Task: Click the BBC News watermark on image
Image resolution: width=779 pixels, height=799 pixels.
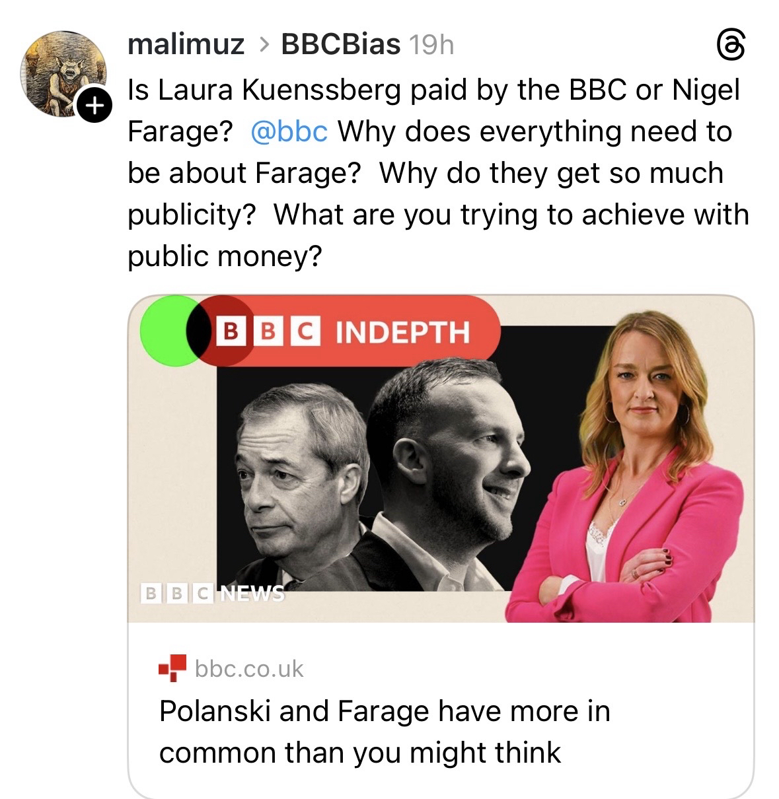Action: (x=213, y=592)
